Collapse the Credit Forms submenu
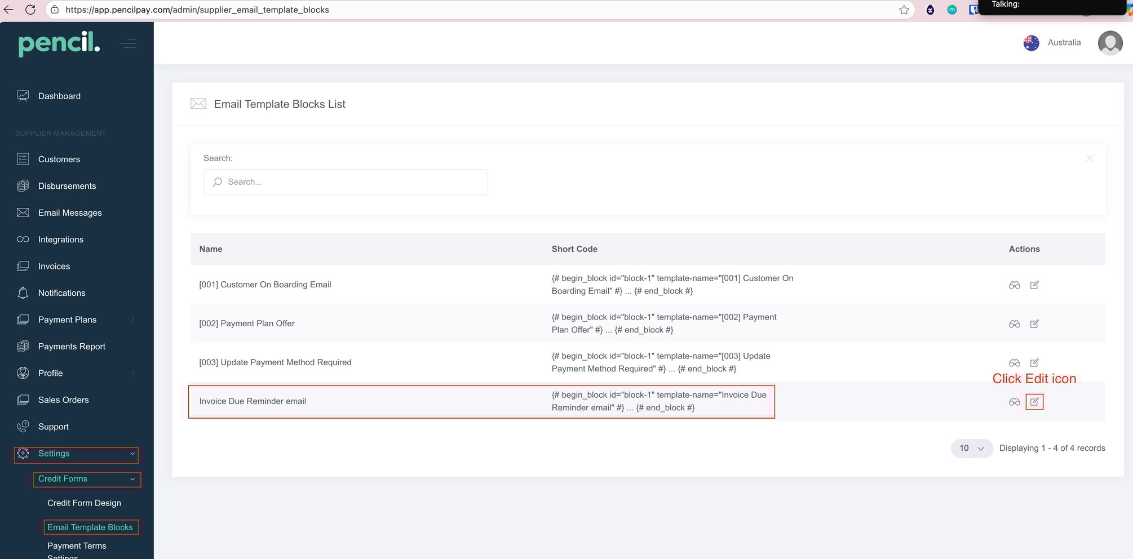Viewport: 1133px width, 559px height. click(x=132, y=480)
